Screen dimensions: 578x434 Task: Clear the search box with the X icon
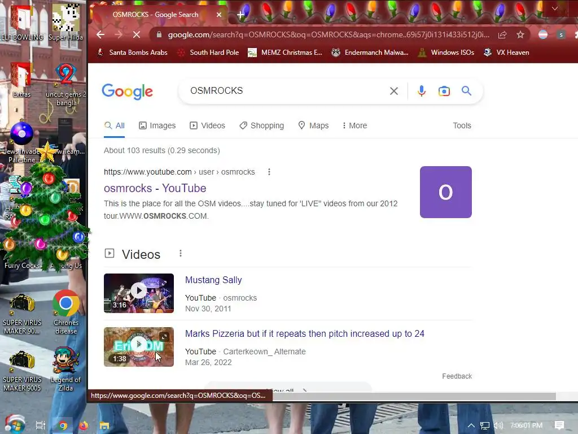pos(393,91)
